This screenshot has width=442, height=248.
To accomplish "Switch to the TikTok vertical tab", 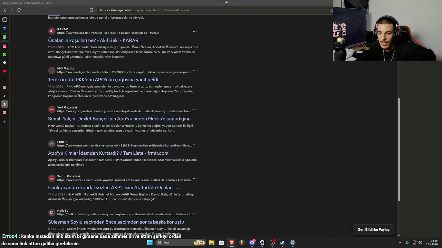I will coord(4,96).
